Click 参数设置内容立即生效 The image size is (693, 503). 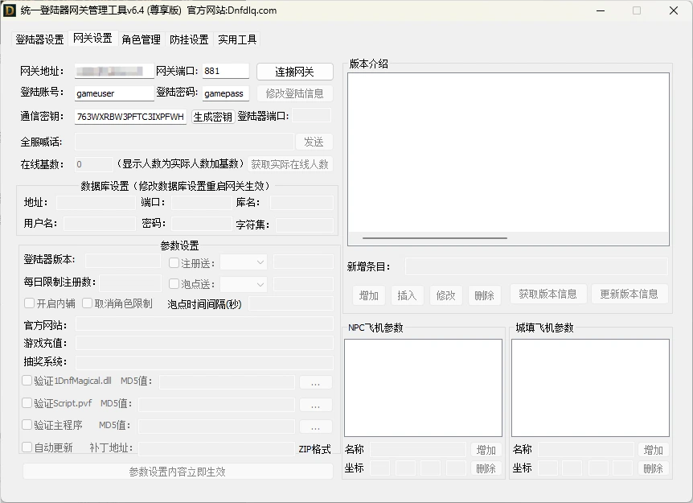click(178, 470)
